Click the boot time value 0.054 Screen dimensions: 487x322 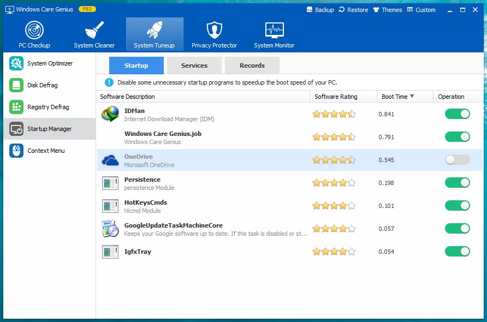point(386,252)
